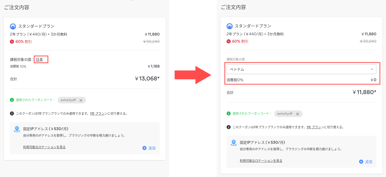Click total ¥11,880* in right panel
The height and width of the screenshot is (177, 386).
pyautogui.click(x=364, y=92)
